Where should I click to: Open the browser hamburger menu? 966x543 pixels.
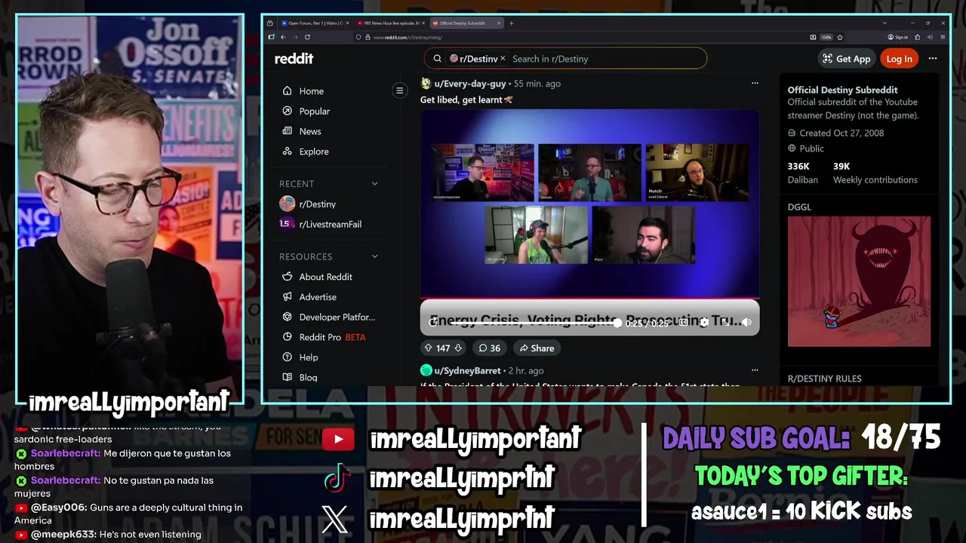(x=943, y=37)
